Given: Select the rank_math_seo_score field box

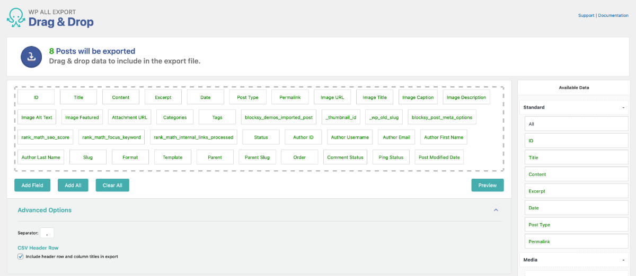Looking at the screenshot, I should 46,137.
